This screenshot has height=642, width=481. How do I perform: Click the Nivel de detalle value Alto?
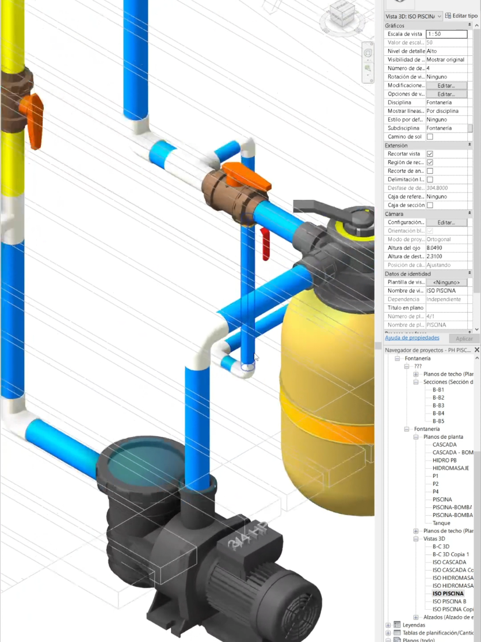click(446, 51)
